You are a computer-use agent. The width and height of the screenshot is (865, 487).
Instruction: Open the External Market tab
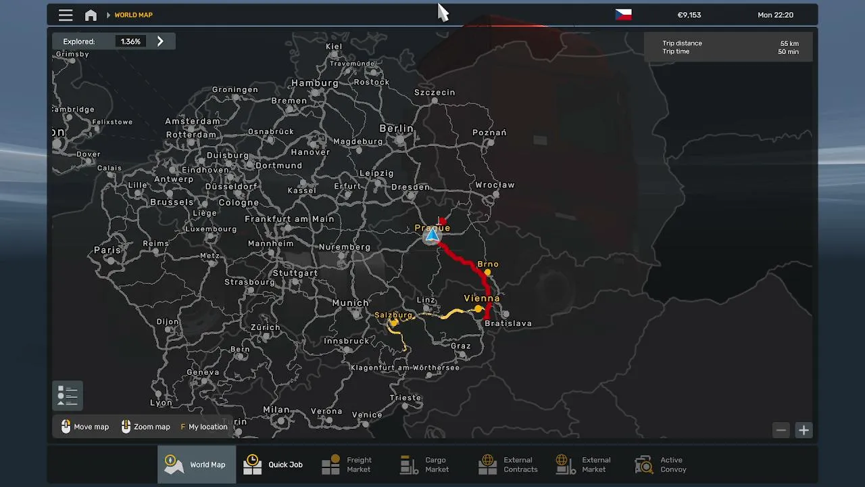pos(585,465)
